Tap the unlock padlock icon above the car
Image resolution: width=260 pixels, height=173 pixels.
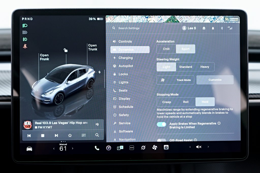pyautogui.click(x=66, y=50)
